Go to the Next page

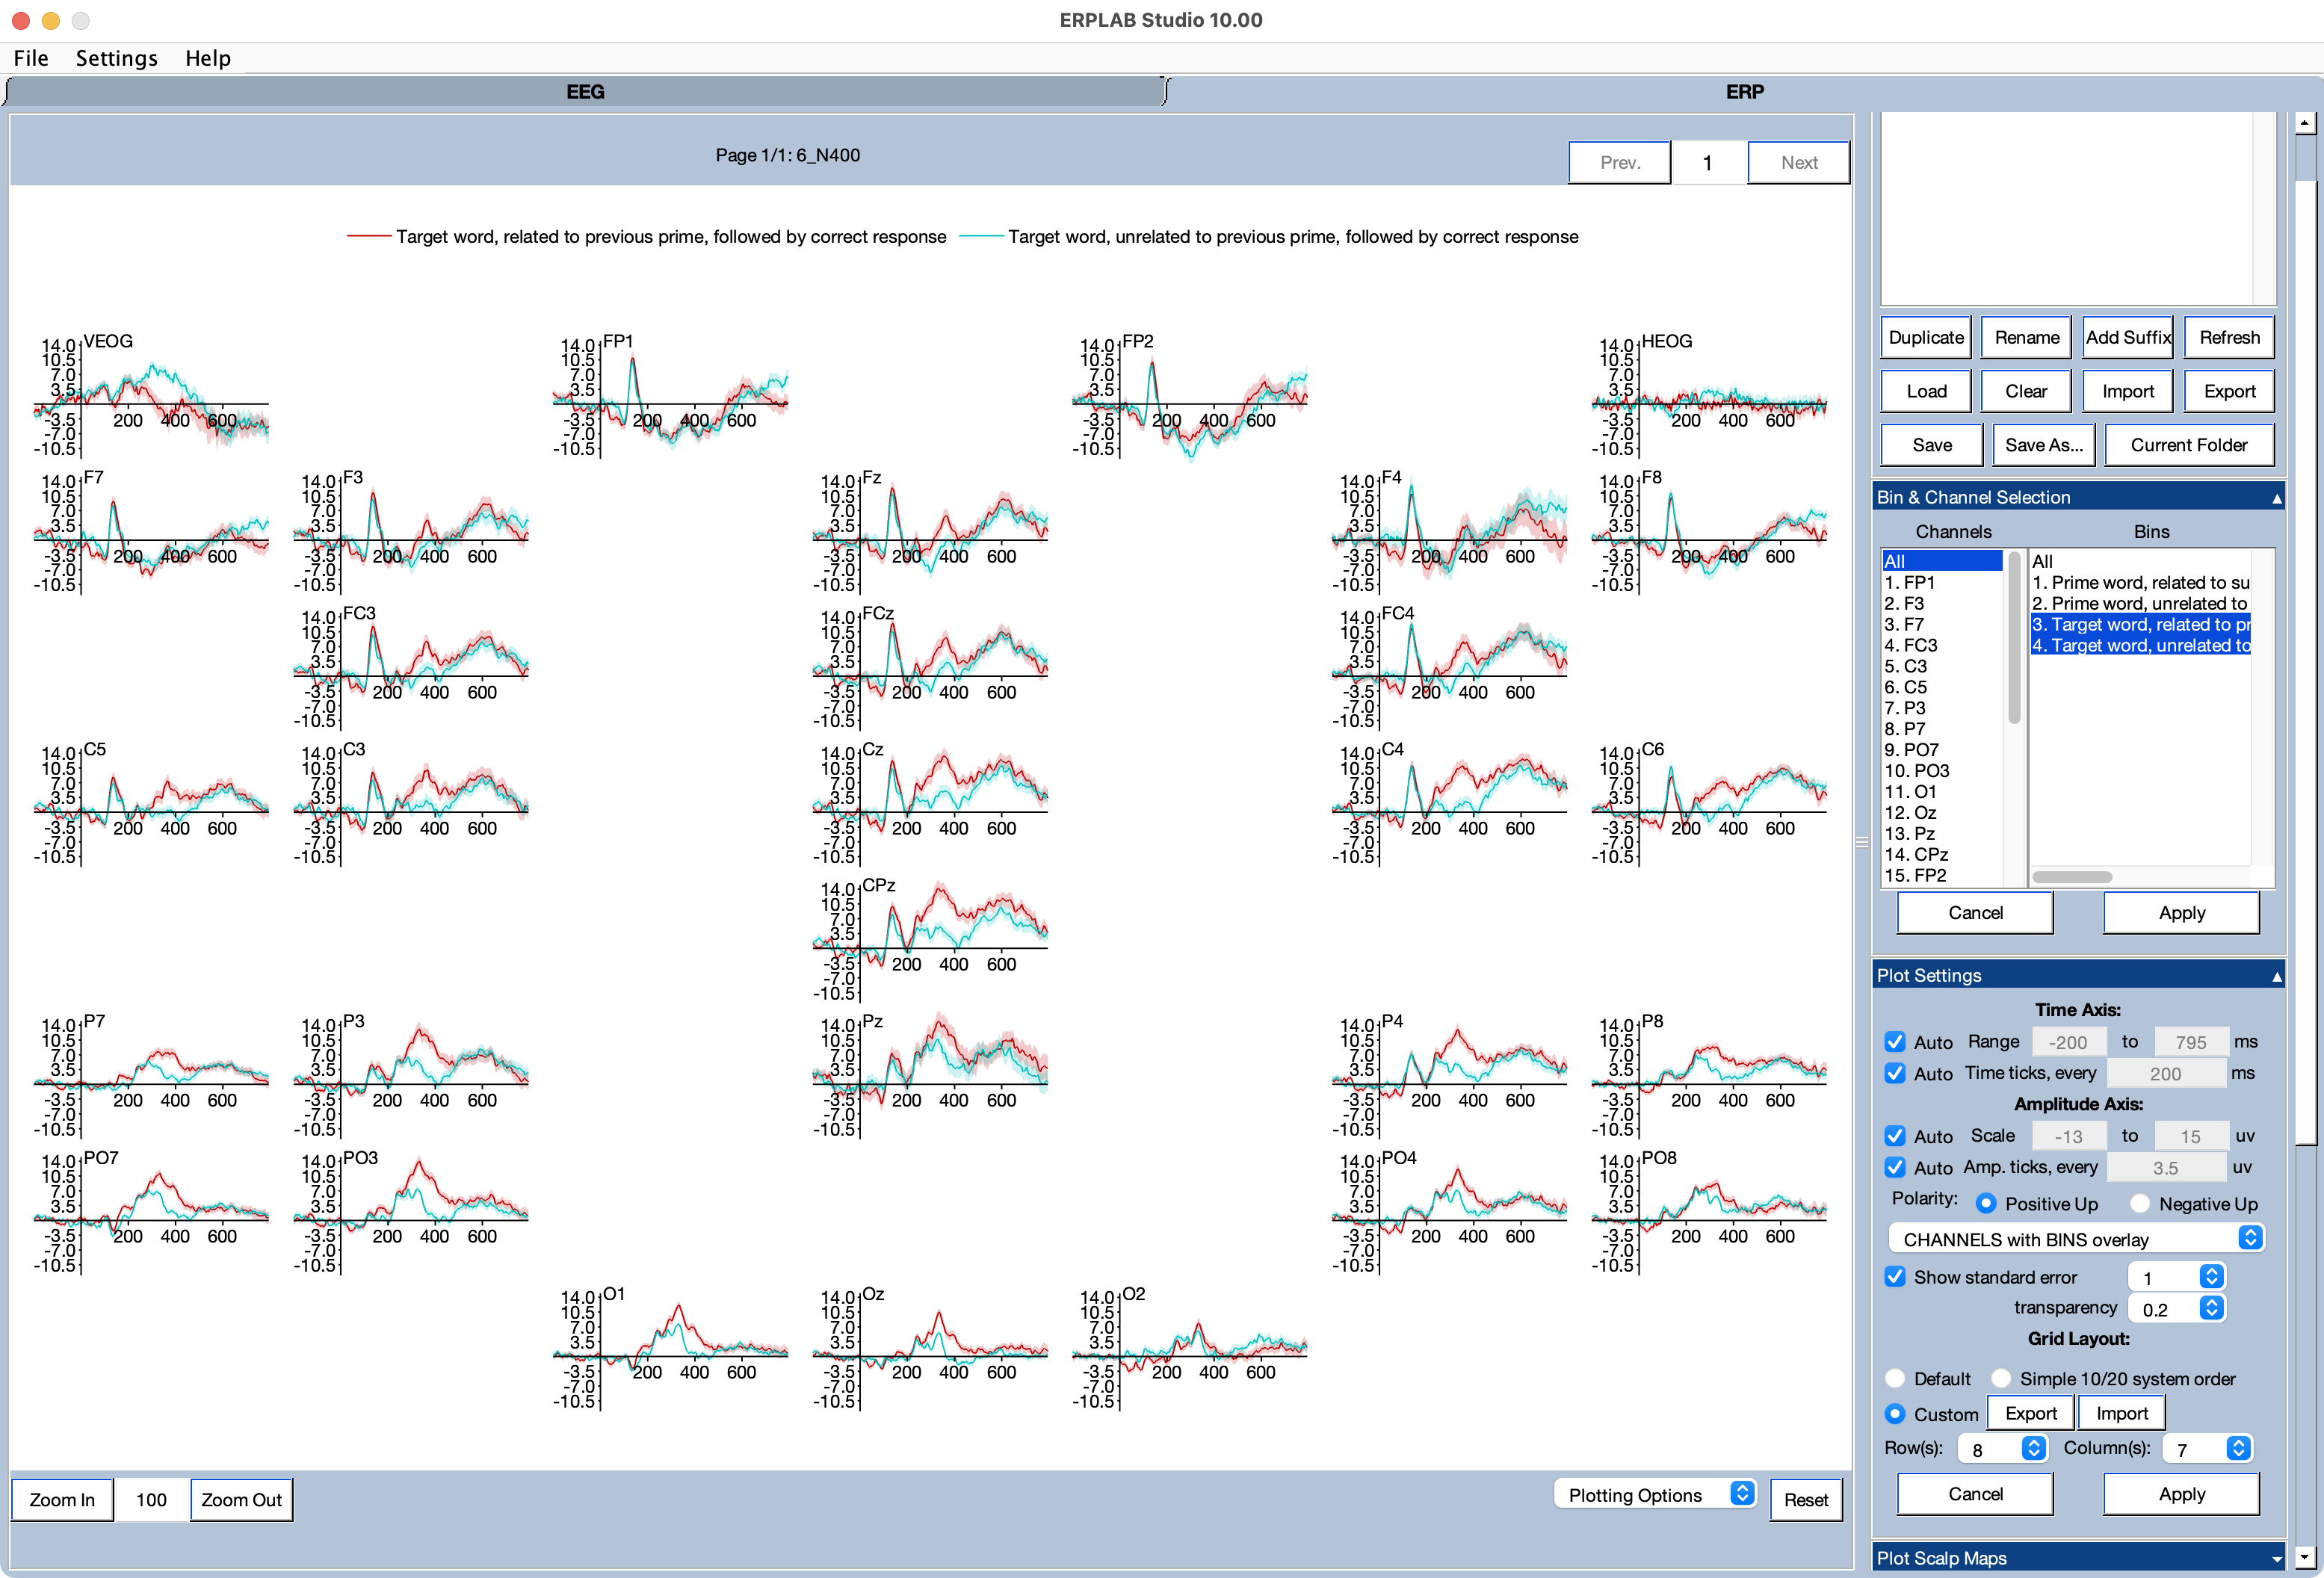1799,163
